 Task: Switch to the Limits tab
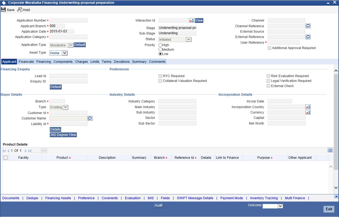(95, 62)
